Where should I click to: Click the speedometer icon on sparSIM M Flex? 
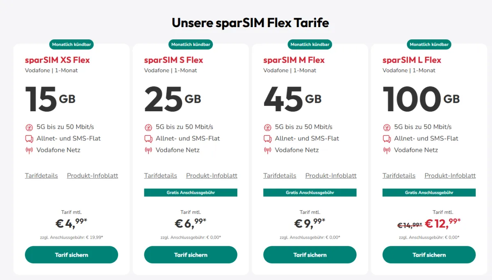click(x=267, y=127)
